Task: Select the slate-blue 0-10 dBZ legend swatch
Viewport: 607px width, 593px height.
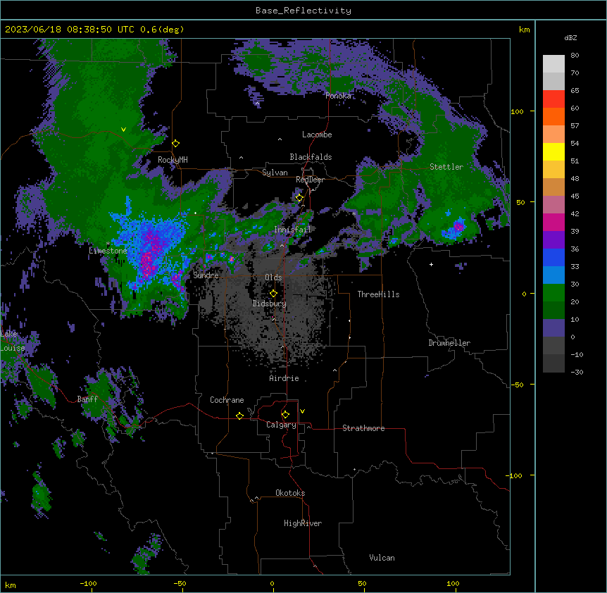Action: (553, 328)
